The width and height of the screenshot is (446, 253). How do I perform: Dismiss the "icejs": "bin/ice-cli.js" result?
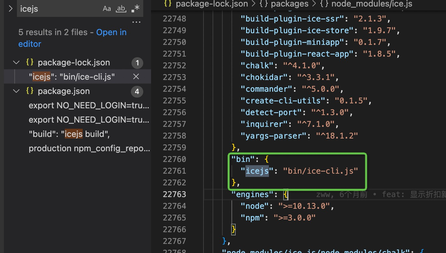[x=136, y=76]
